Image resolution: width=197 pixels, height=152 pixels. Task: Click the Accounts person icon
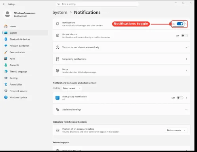click(6, 65)
